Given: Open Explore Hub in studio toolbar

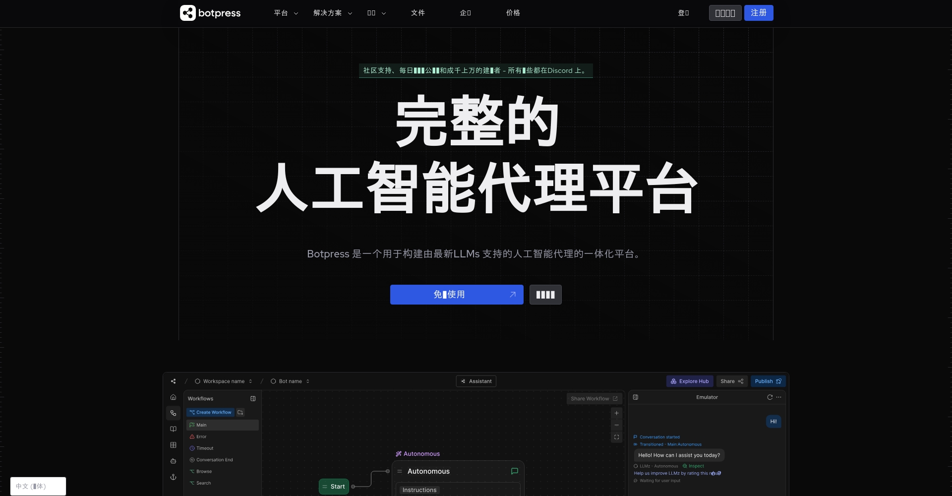Looking at the screenshot, I should click(x=690, y=381).
